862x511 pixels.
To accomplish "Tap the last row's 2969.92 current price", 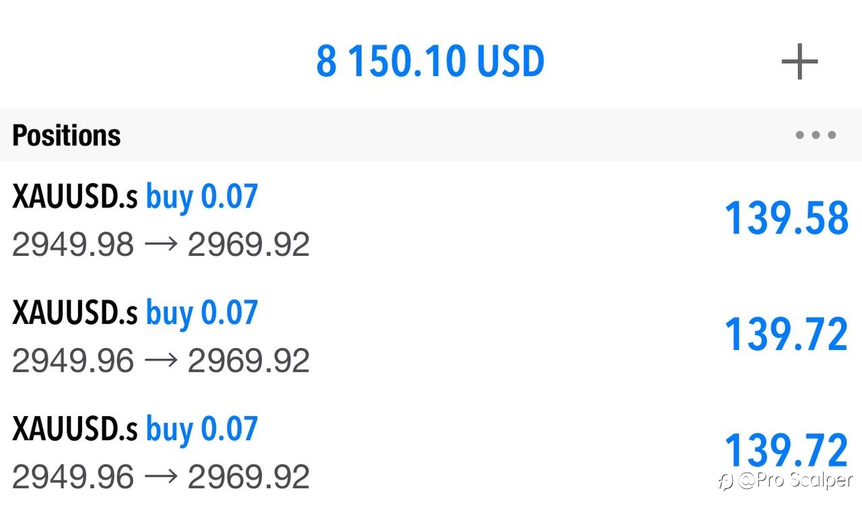I will click(x=248, y=477).
